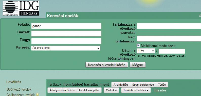Open Beérkező levelek folder
The width and height of the screenshot is (201, 96).
click(19, 89)
